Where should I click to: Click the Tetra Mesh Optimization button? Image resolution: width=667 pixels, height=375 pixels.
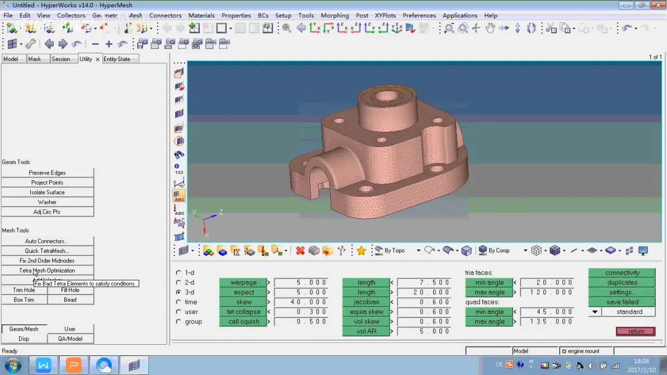(47, 270)
